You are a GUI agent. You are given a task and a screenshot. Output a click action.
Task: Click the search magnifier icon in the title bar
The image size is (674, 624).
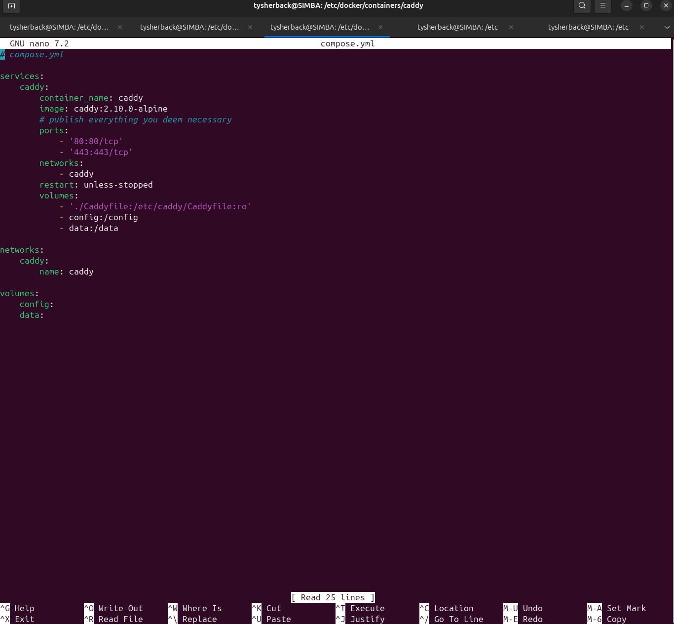[x=582, y=6]
